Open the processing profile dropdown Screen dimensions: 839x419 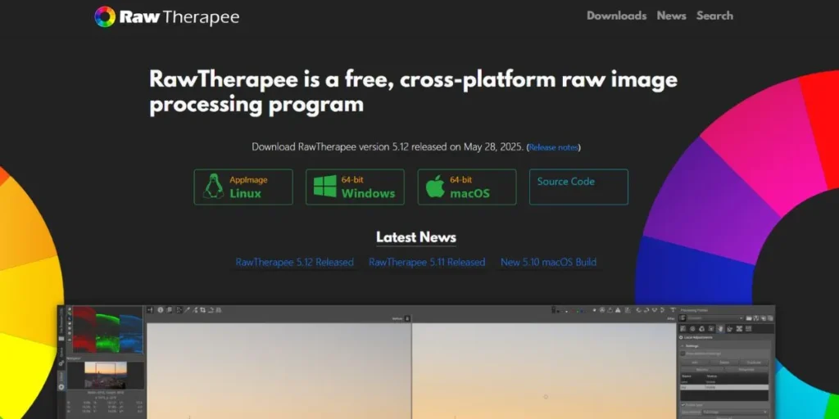tap(714, 318)
